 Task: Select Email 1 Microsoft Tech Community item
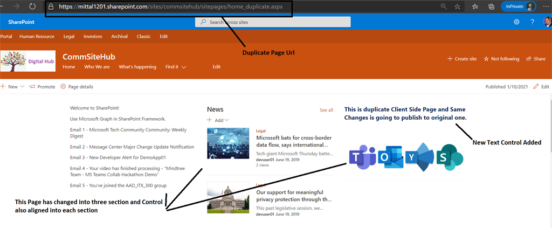[x=128, y=133]
